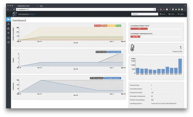Toggle the Critical severity legend checkbox
Screen dimensions: 193x117
(98, 26)
